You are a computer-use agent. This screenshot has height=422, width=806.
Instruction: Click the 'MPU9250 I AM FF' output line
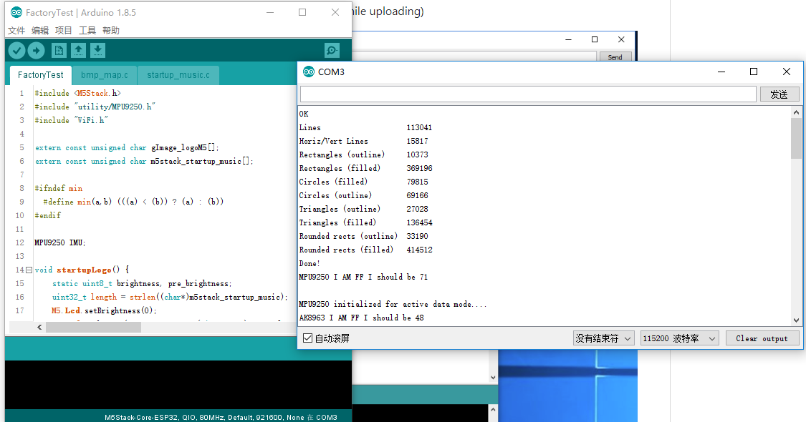pos(363,278)
